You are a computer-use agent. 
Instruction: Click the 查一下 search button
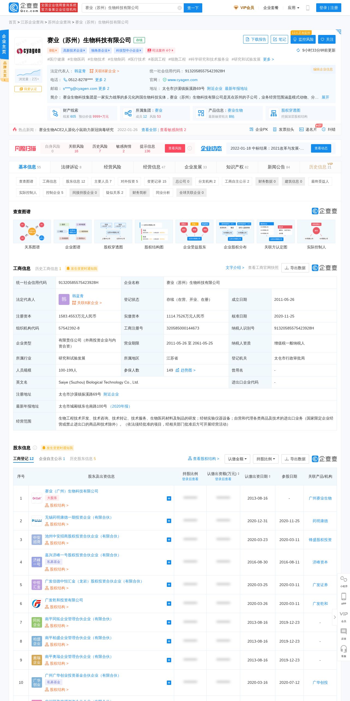click(193, 8)
